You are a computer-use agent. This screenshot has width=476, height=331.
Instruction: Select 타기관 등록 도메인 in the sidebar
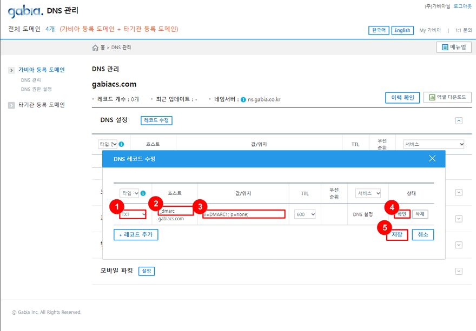click(42, 105)
